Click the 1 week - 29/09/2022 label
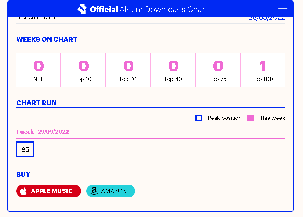The image size is (303, 217). 42,132
